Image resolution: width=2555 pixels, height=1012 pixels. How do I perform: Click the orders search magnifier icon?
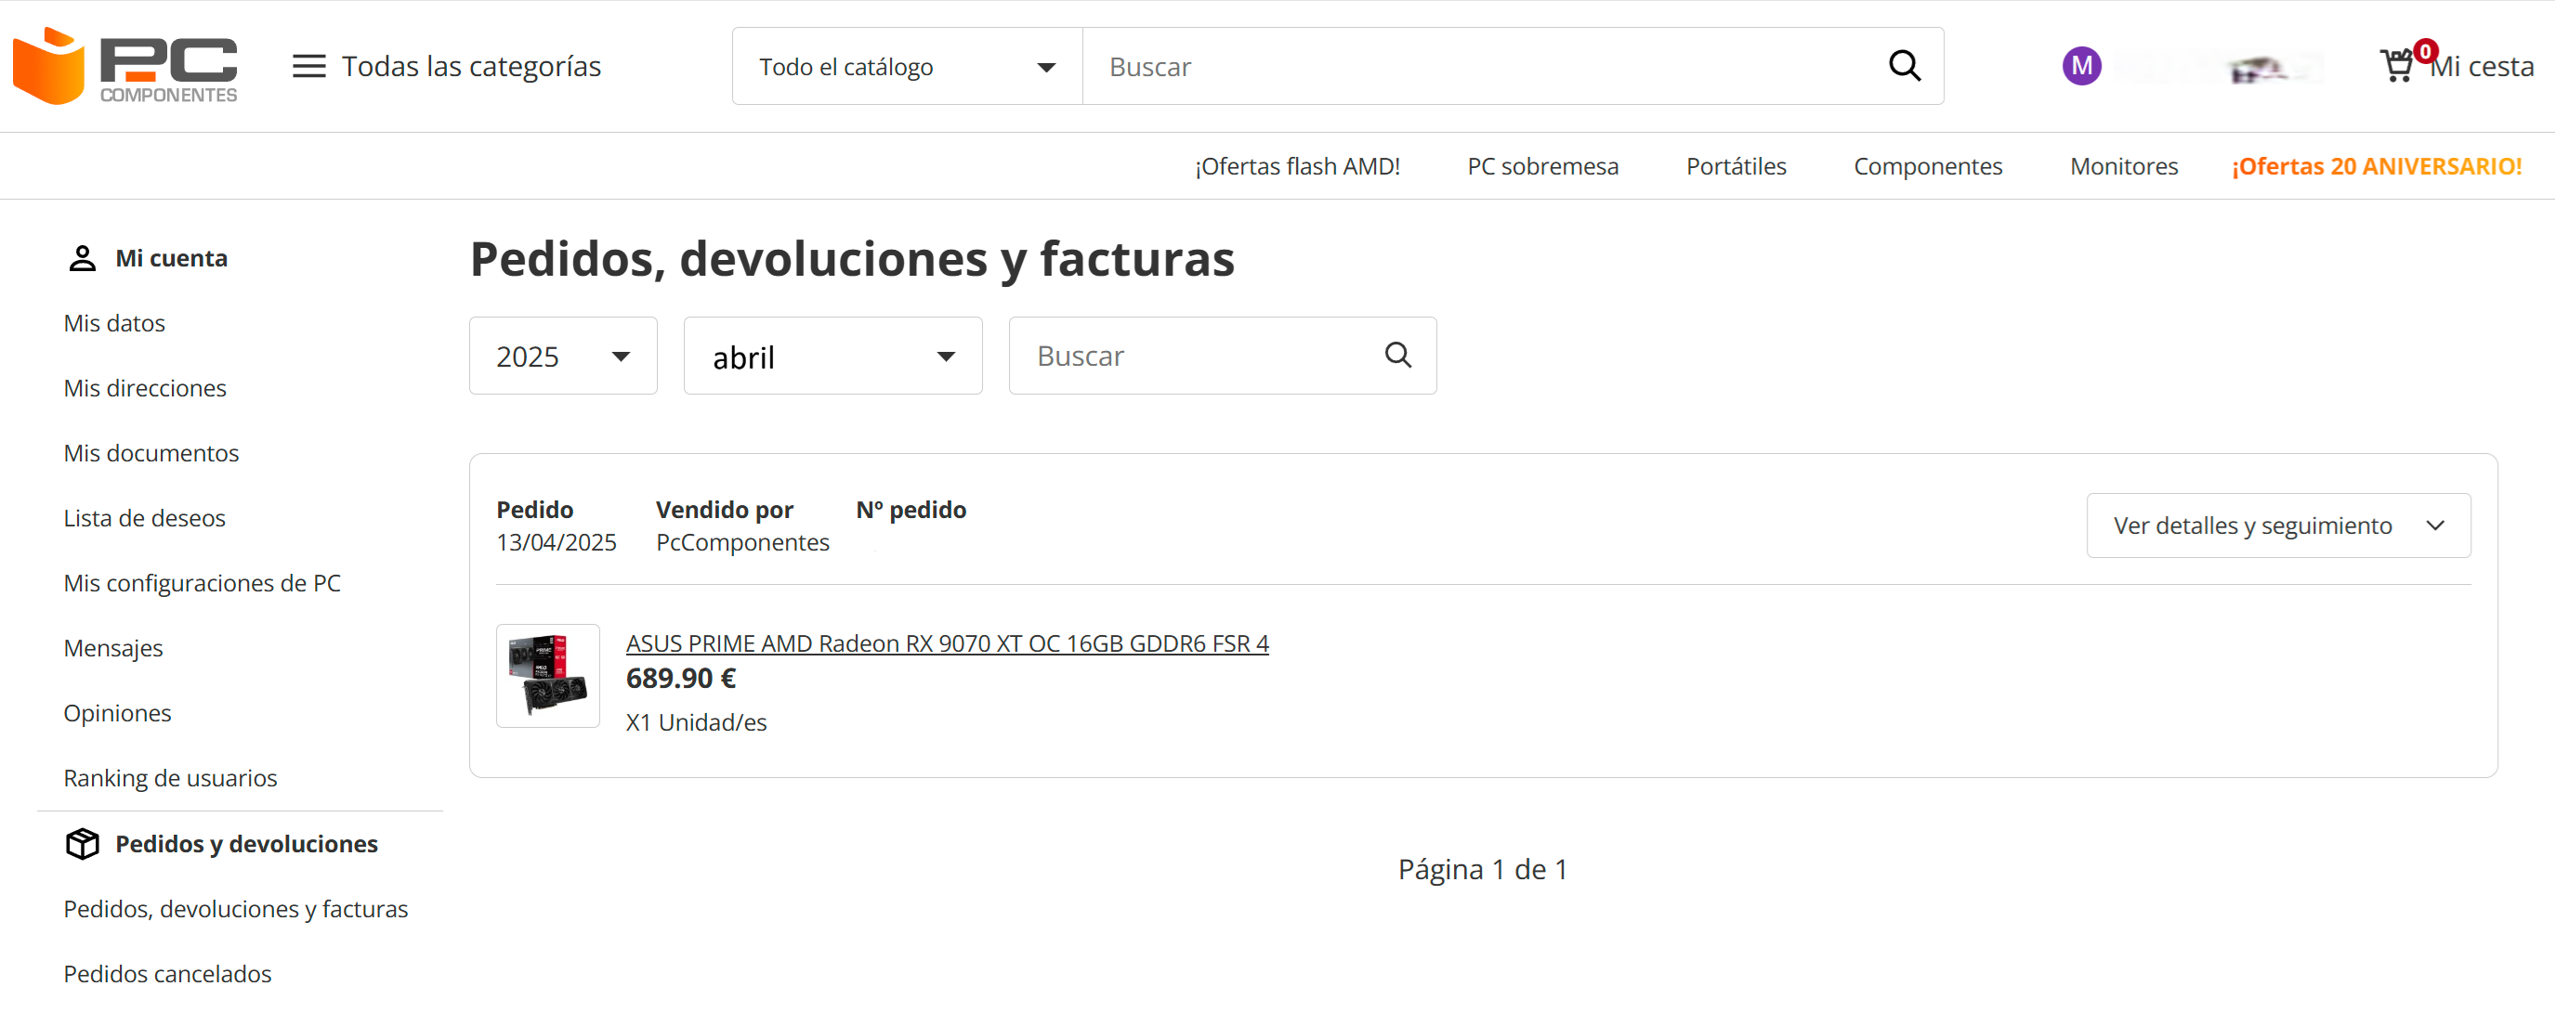1397,355
